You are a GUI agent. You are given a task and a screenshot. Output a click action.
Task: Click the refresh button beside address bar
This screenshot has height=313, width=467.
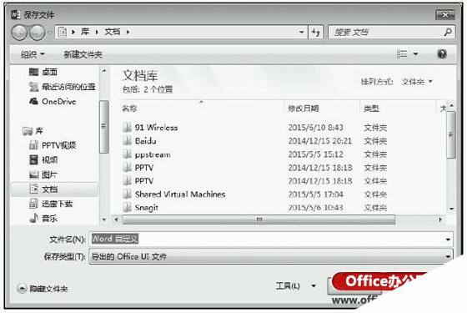pos(316,32)
